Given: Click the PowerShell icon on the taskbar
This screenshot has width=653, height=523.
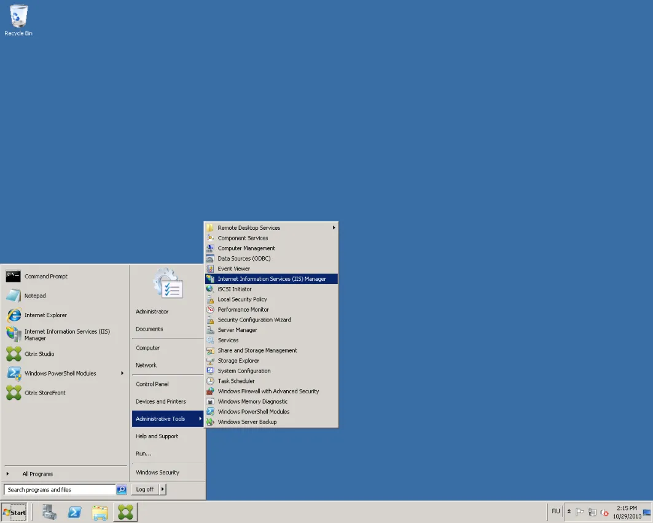Looking at the screenshot, I should [74, 512].
